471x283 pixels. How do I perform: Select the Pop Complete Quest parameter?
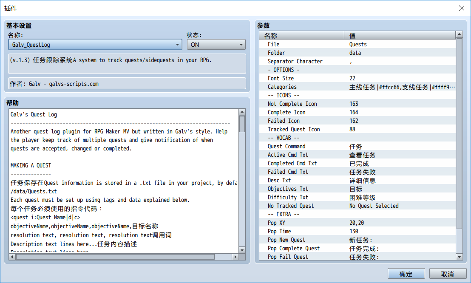[x=358, y=249]
